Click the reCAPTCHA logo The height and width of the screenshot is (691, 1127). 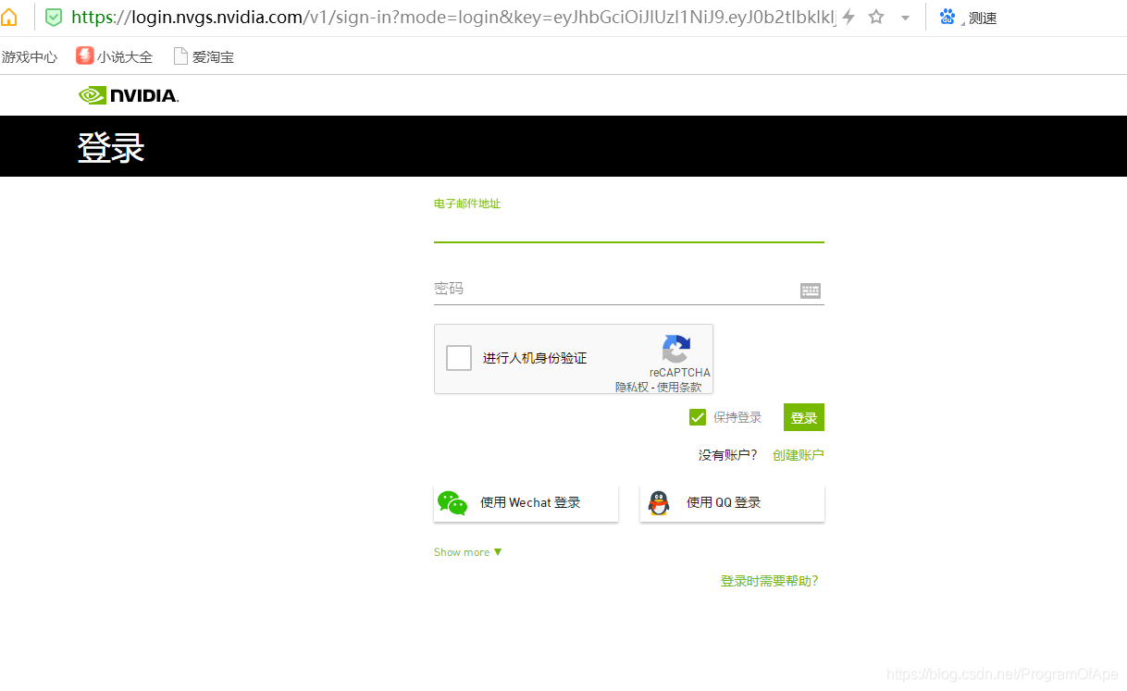[676, 349]
